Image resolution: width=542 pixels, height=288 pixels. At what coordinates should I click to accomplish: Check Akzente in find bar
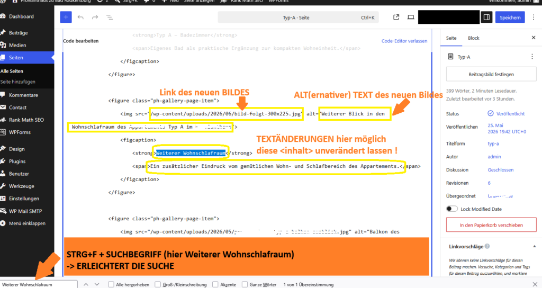(x=215, y=284)
